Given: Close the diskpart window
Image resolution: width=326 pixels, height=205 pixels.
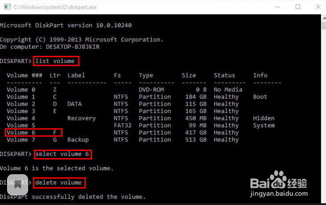Looking at the screenshot, I should [x=318, y=7].
